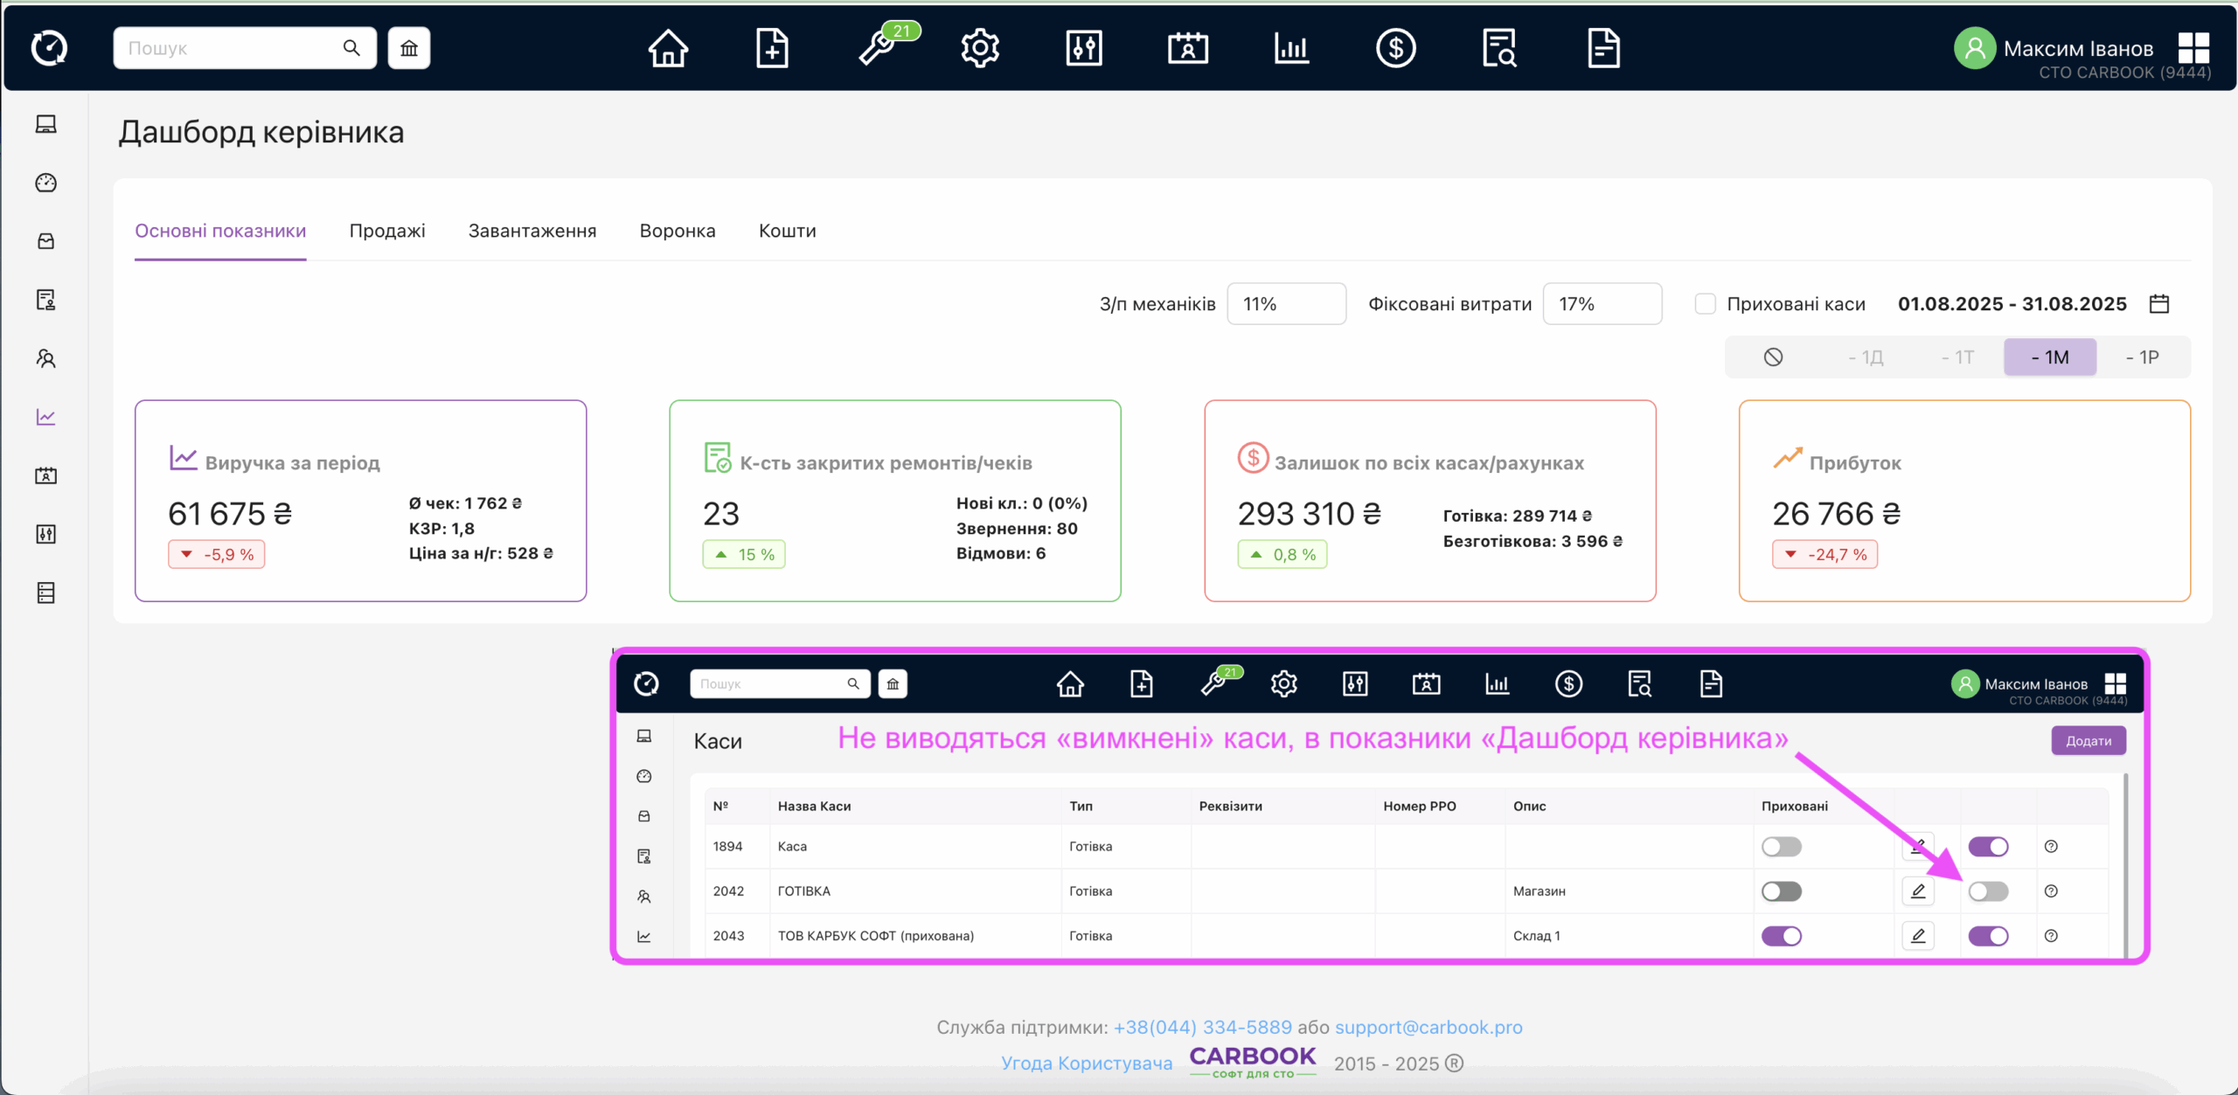Open the new document plus icon
The height and width of the screenshot is (1095, 2238).
(x=772, y=48)
